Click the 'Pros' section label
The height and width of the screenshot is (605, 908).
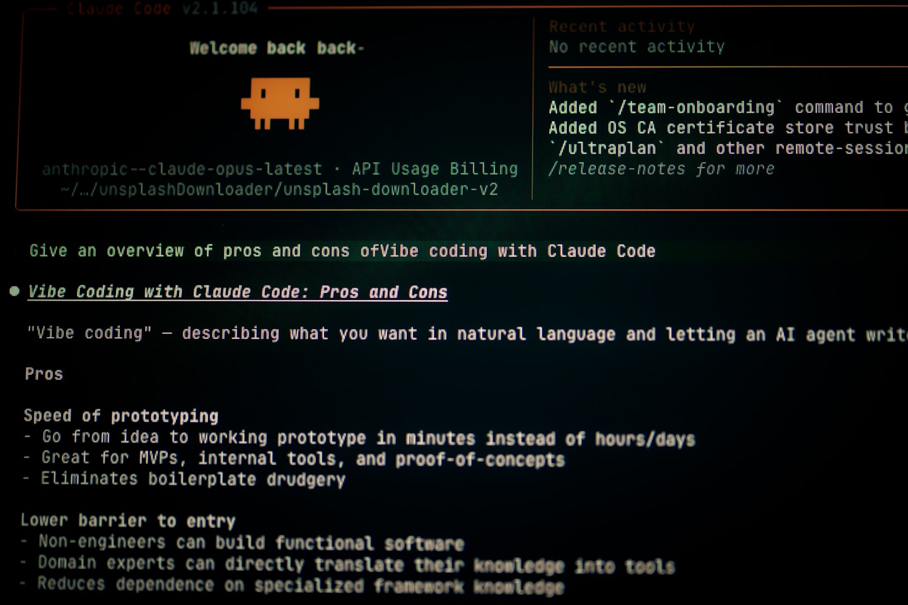click(44, 374)
